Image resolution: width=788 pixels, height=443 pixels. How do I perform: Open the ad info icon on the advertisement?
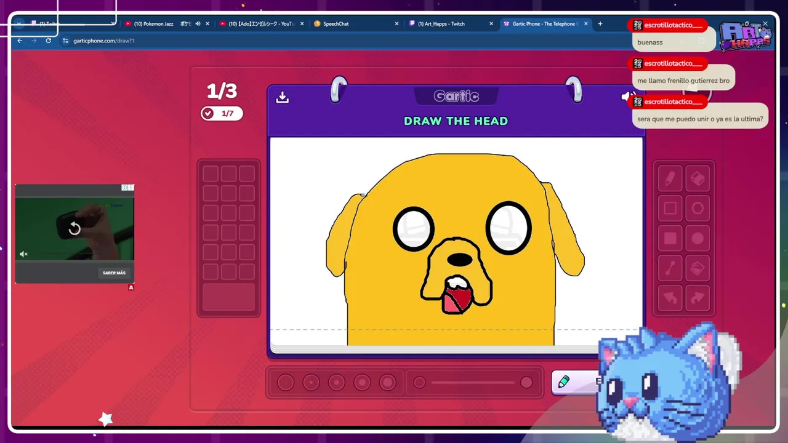[x=124, y=188]
